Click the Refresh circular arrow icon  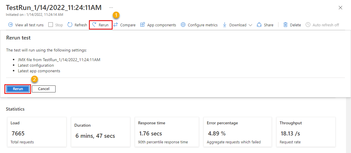(70, 25)
